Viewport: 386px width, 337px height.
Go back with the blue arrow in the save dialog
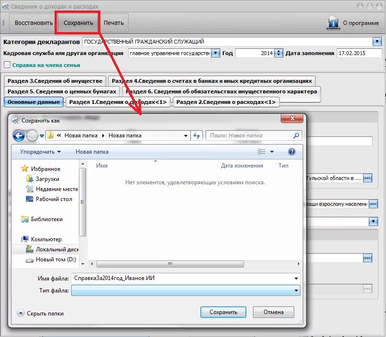tap(19, 135)
